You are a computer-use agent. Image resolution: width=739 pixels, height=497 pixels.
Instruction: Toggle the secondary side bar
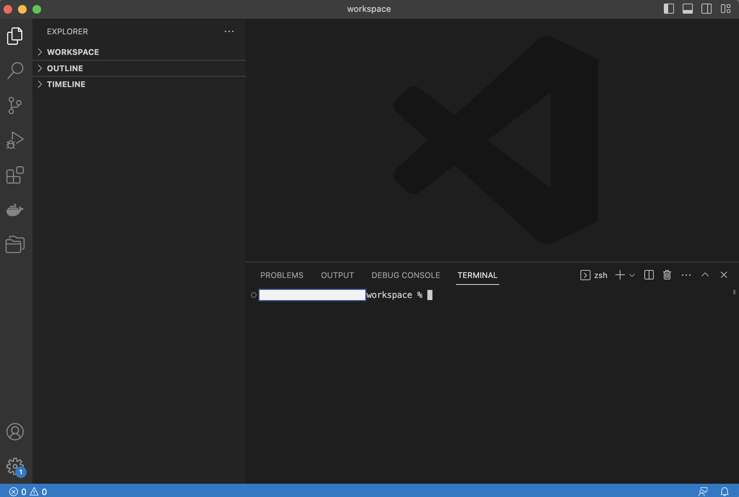click(706, 9)
